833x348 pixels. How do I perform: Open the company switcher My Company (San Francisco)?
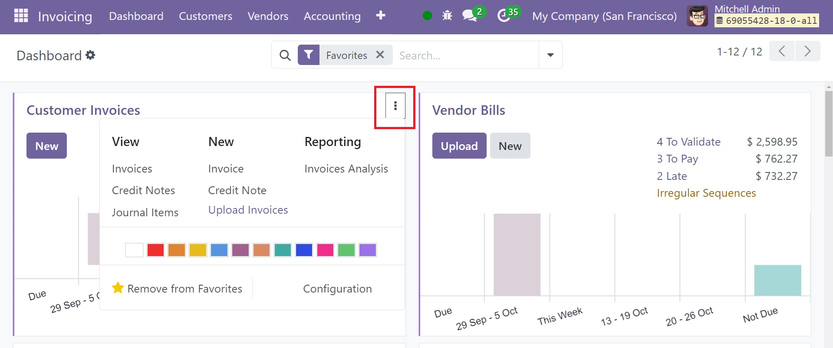click(x=604, y=16)
